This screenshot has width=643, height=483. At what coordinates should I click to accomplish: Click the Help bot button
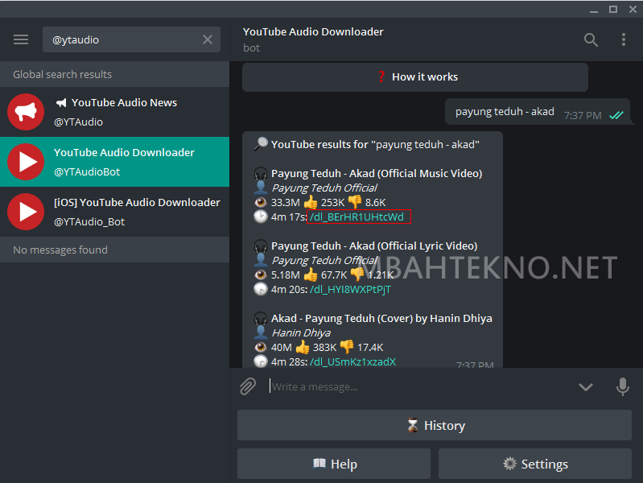click(334, 464)
